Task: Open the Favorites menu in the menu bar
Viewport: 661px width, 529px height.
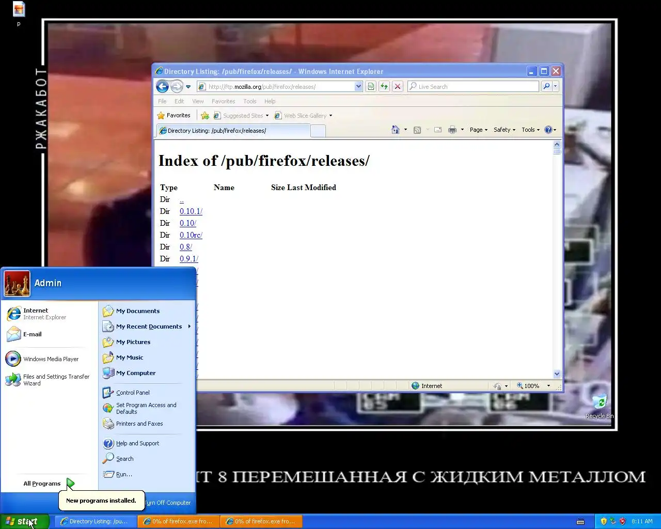Action: tap(223, 101)
